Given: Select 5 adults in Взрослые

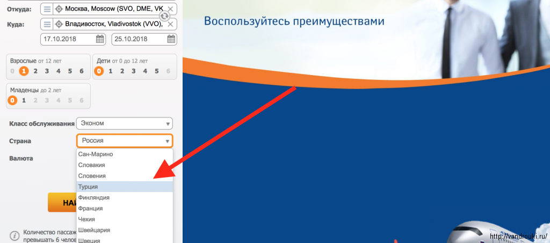Looking at the screenshot, I should [x=70, y=71].
